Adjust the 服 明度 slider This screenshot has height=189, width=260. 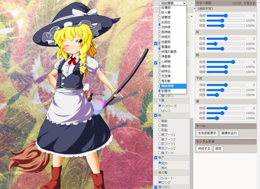click(226, 118)
